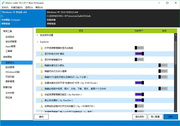Collapse the Explorer section
Viewport: 180px width, 126px height.
(37, 42)
